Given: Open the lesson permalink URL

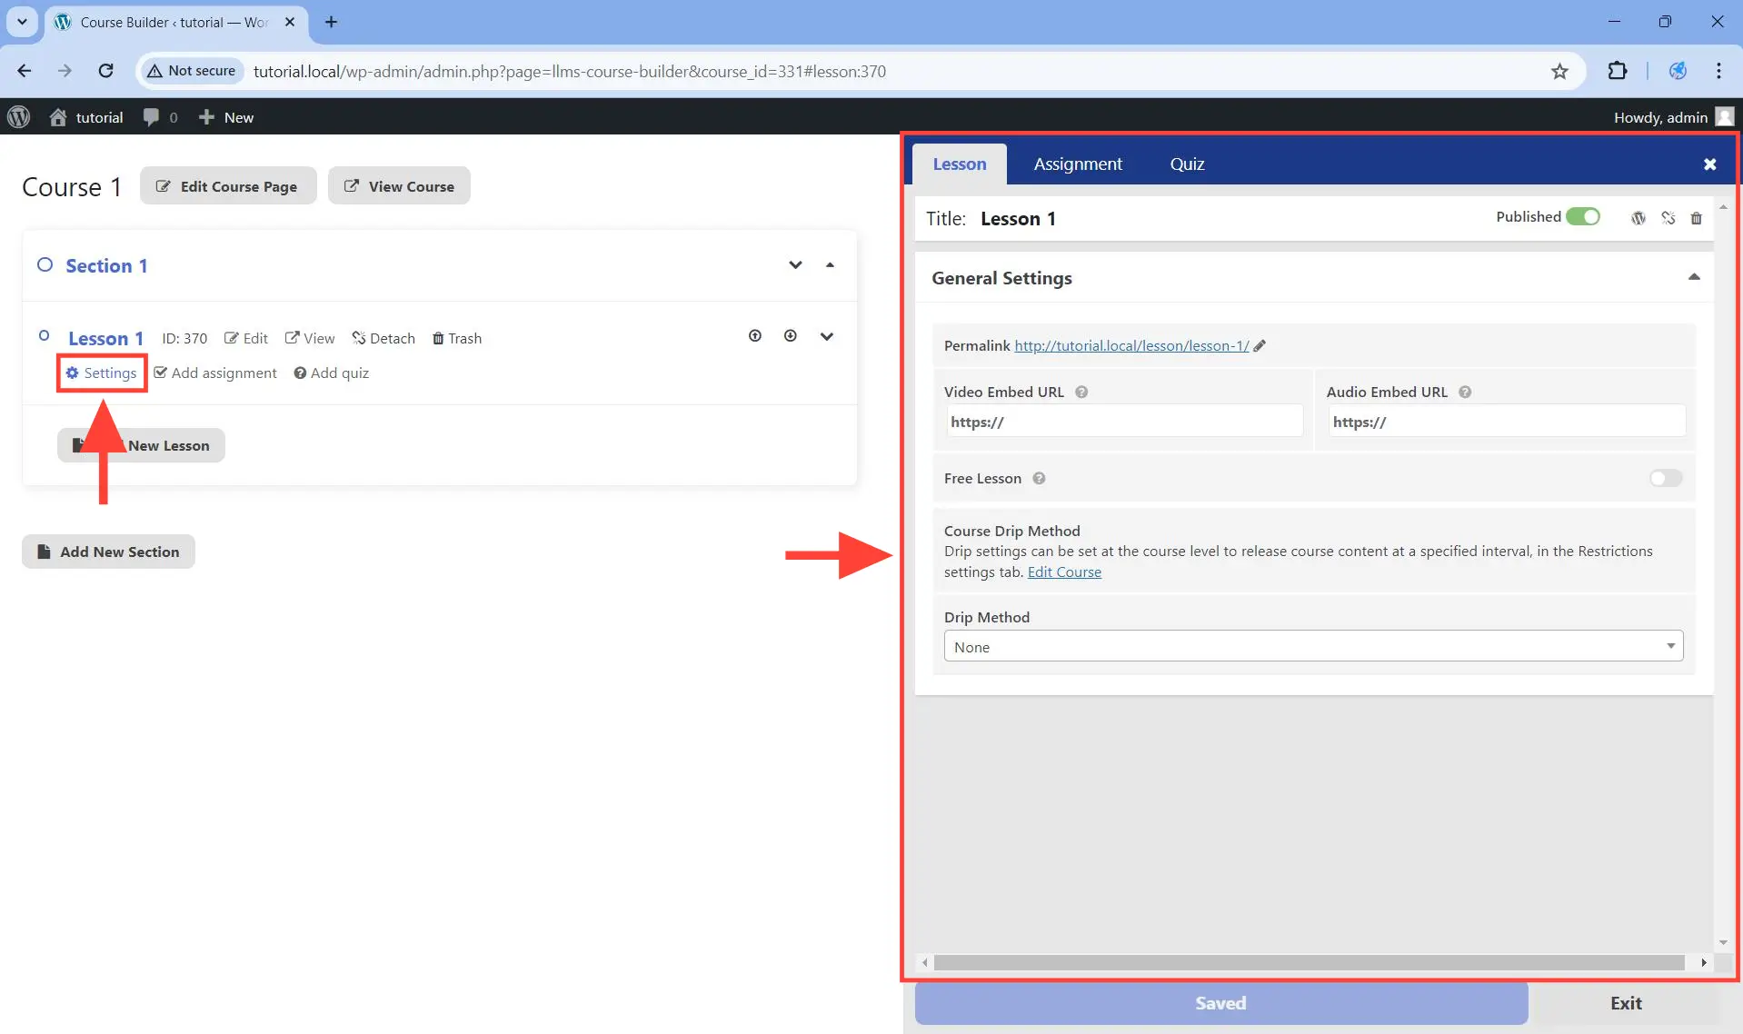Looking at the screenshot, I should pyautogui.click(x=1131, y=345).
